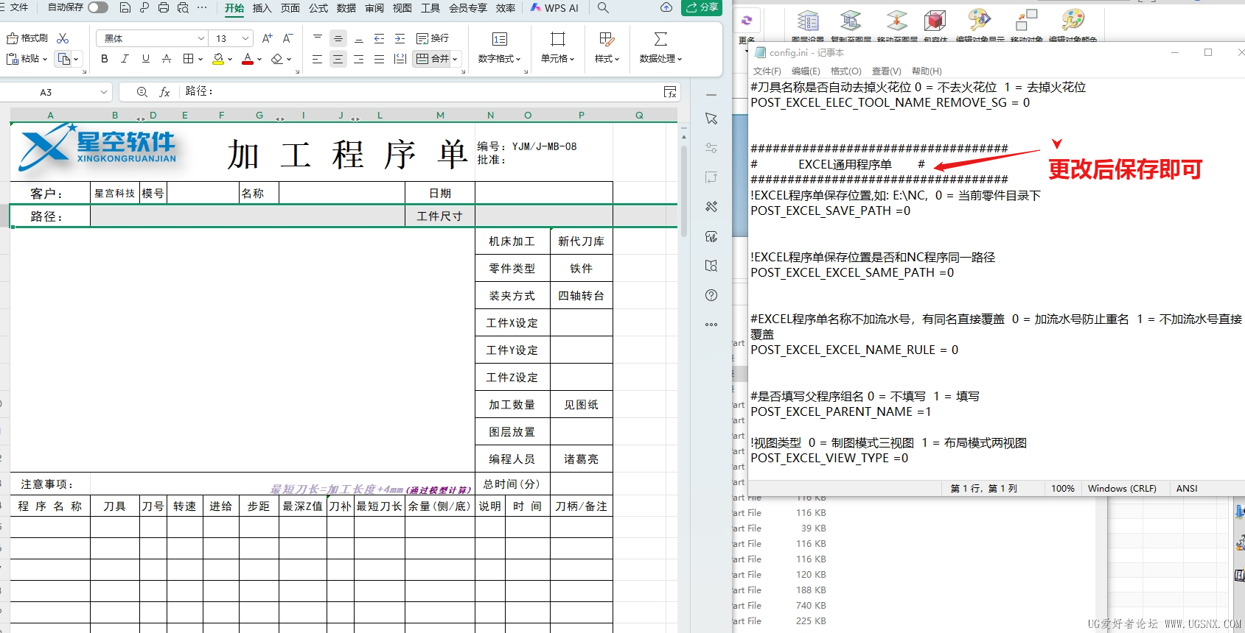Screen dimensions: 1245x633
Task: Click the 格式刷 format painter
Action: (27, 38)
